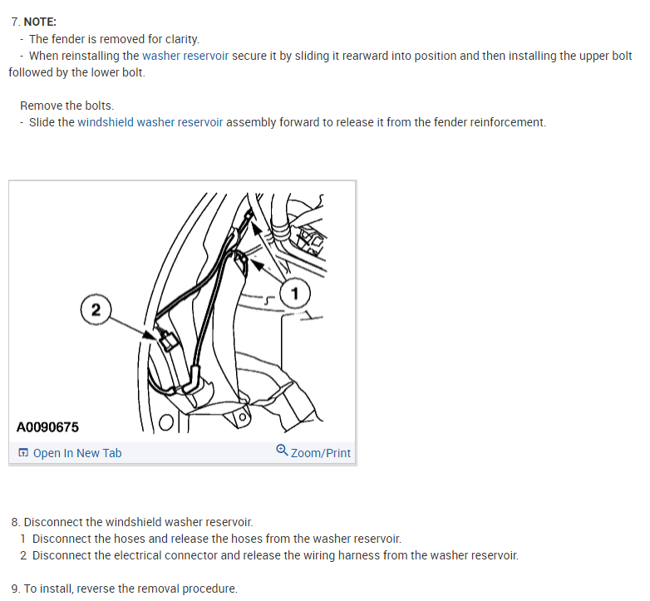Open the 'windshield washer reservoir' link
Image resolution: width=650 pixels, height=601 pixels.
tap(150, 122)
